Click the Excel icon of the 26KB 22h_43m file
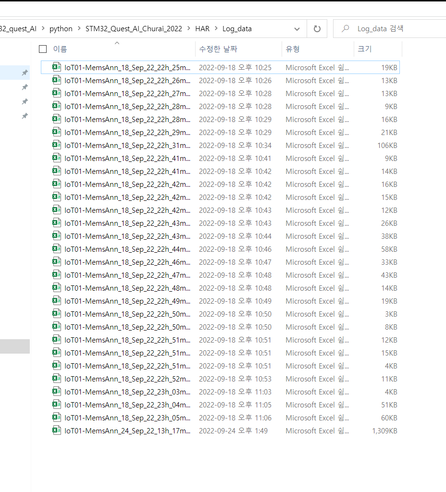 click(x=57, y=223)
